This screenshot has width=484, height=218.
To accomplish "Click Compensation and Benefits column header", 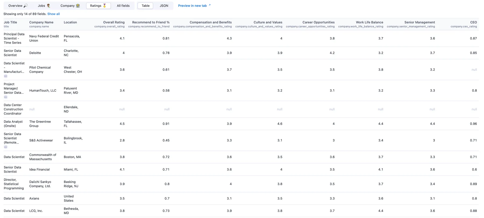I will (x=211, y=22).
